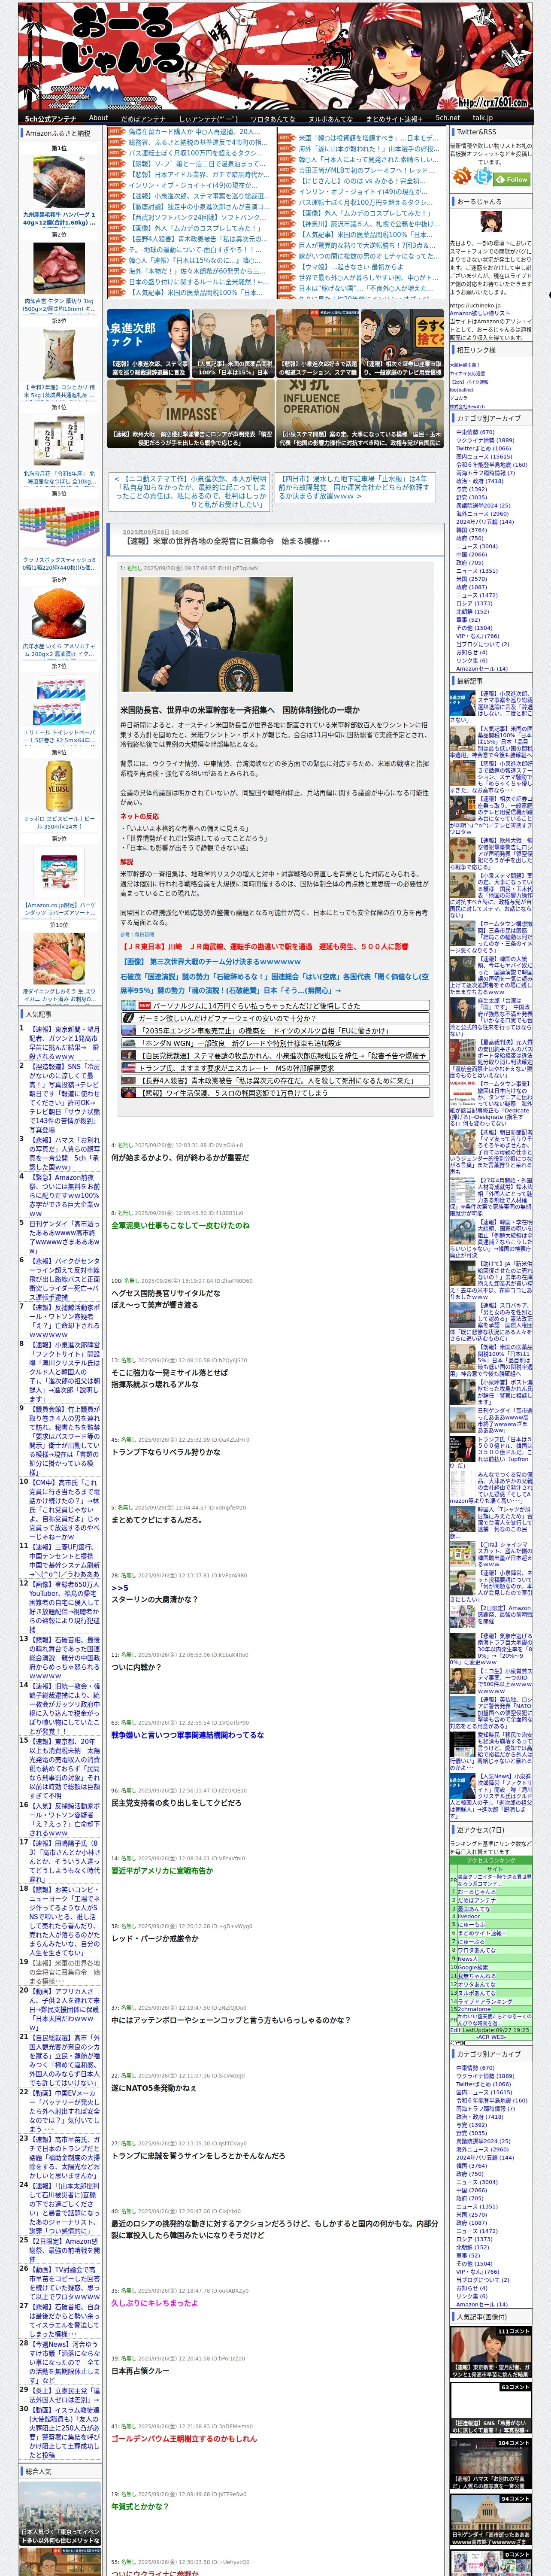Click the green Follow button
This screenshot has width=551, height=2576.
(513, 179)
